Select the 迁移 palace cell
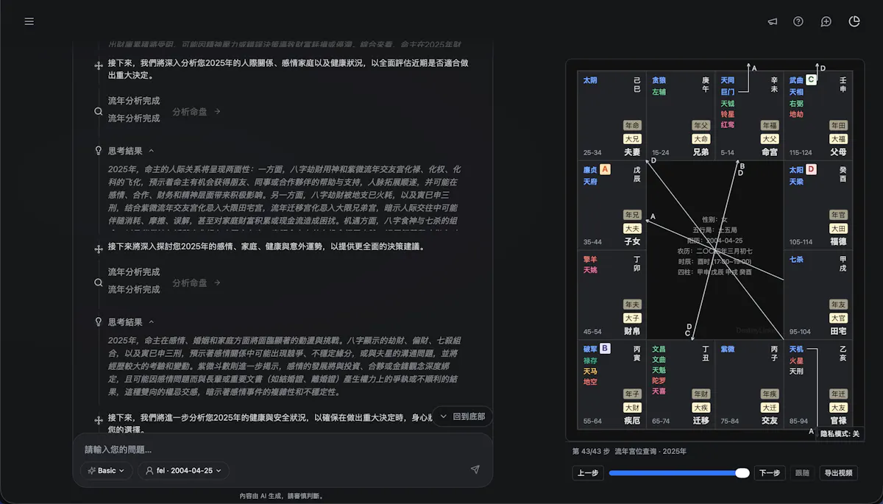Screen dimensions: 883x504 click(x=681, y=383)
